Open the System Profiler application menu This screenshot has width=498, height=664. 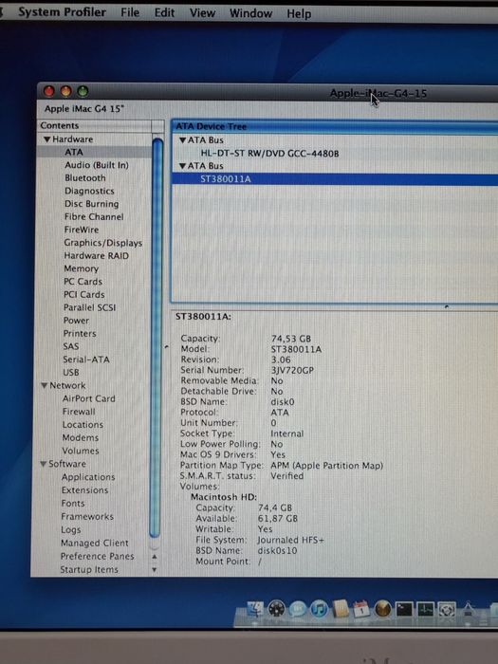click(63, 12)
